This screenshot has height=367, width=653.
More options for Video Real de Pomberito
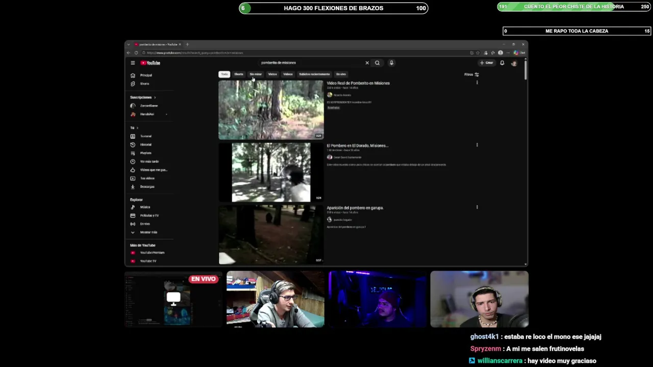tap(477, 83)
